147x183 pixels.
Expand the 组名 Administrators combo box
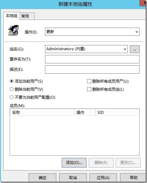click(x=86, y=49)
